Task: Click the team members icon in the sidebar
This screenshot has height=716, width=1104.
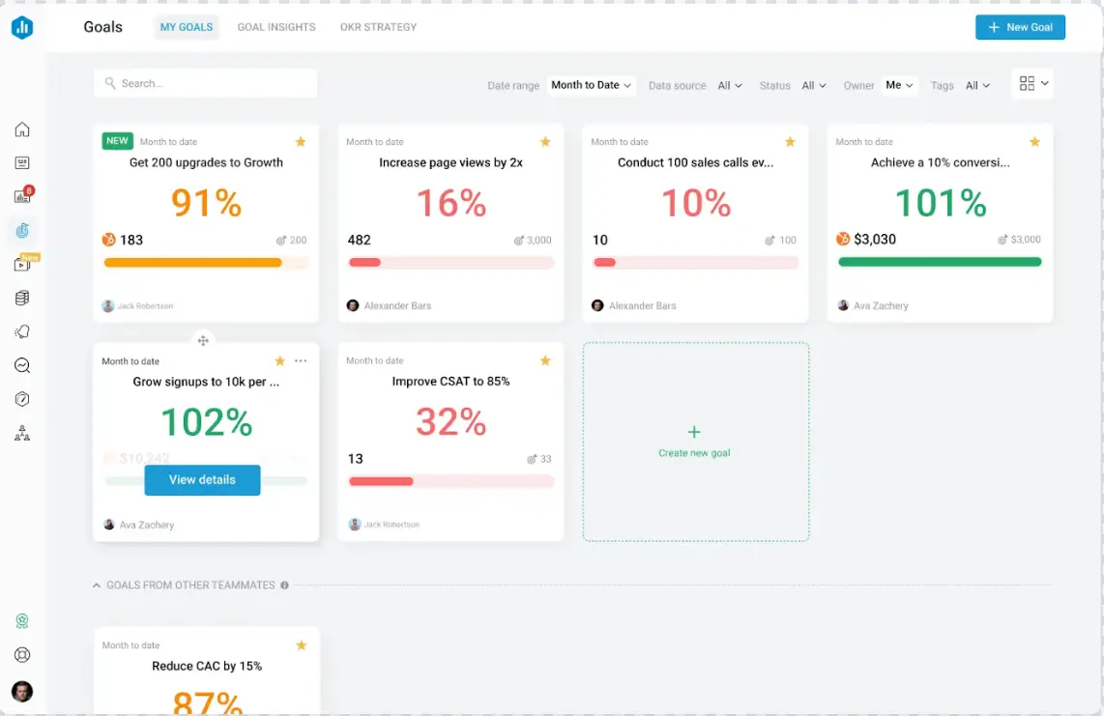Action: (22, 433)
